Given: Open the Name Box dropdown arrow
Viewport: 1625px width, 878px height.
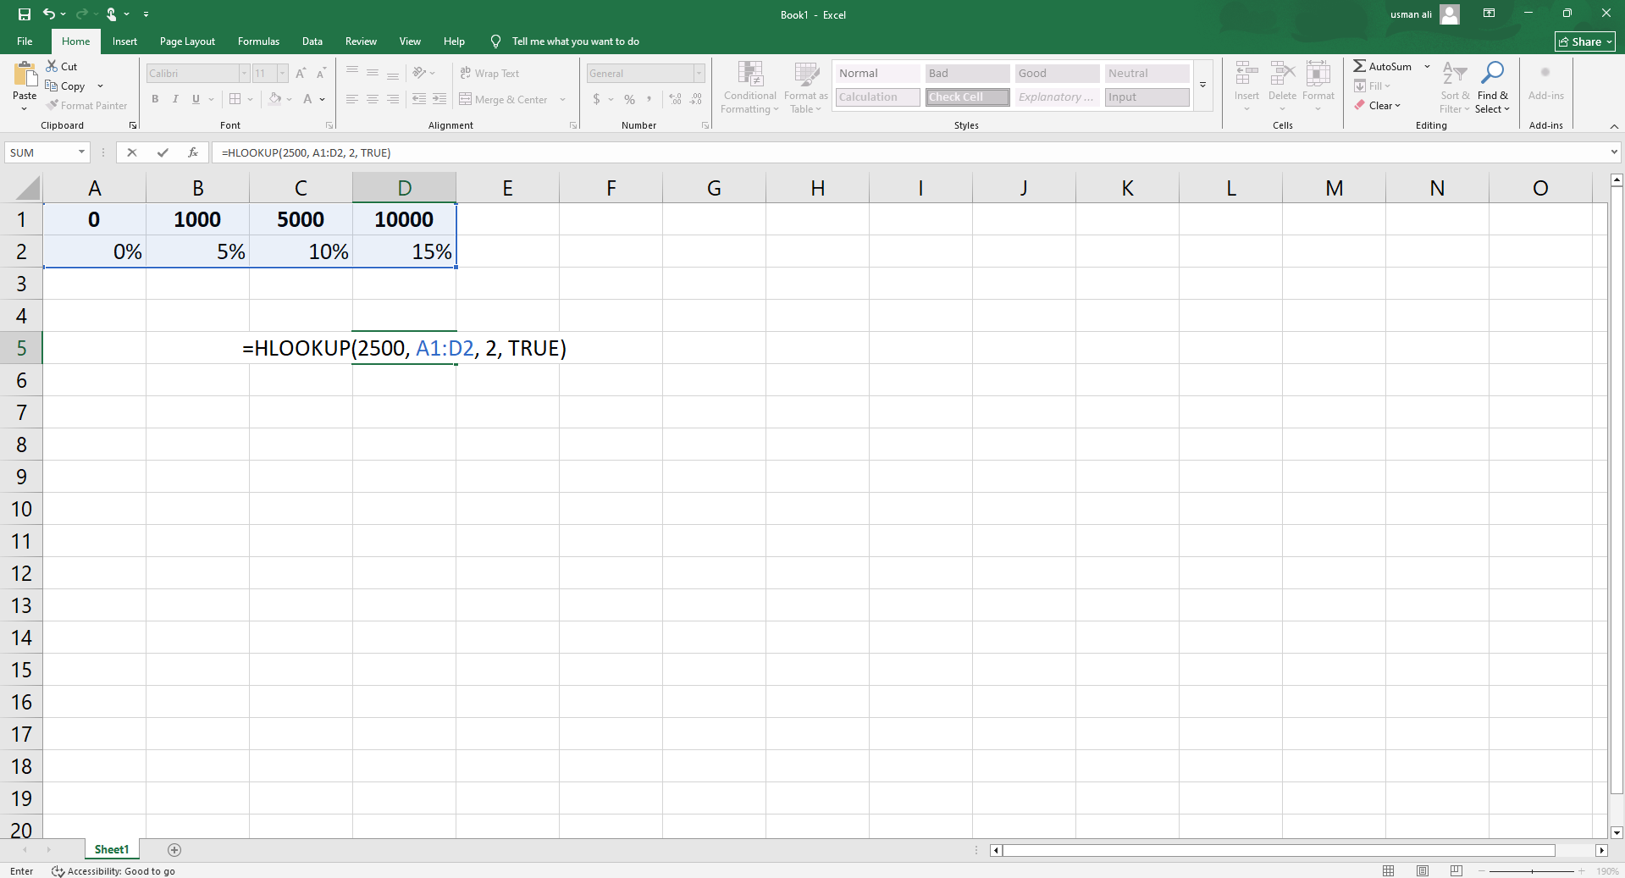Looking at the screenshot, I should click(x=81, y=152).
